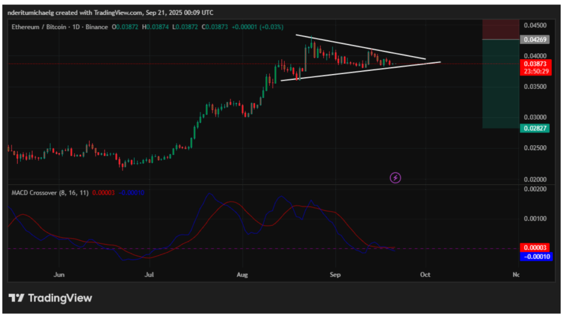Click the blue -0.00010 MACD value label
The image size is (563, 315).
pyautogui.click(x=536, y=257)
